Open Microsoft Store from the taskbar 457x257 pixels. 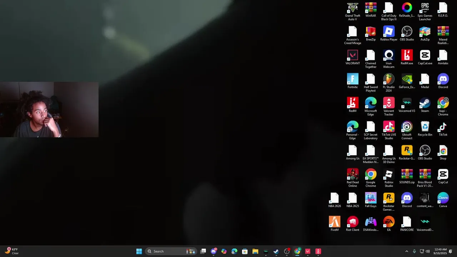pos(245,251)
